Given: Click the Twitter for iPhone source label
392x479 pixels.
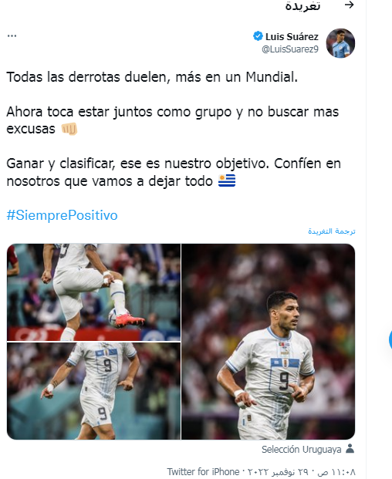Looking at the screenshot, I should [x=203, y=471].
